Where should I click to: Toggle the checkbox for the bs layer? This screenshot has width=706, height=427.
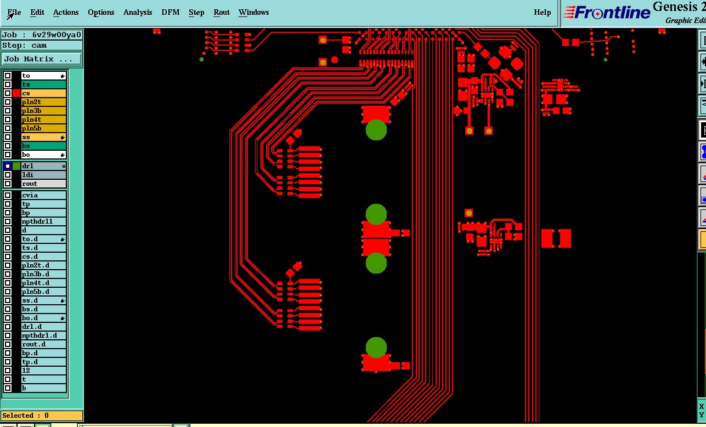[8, 146]
